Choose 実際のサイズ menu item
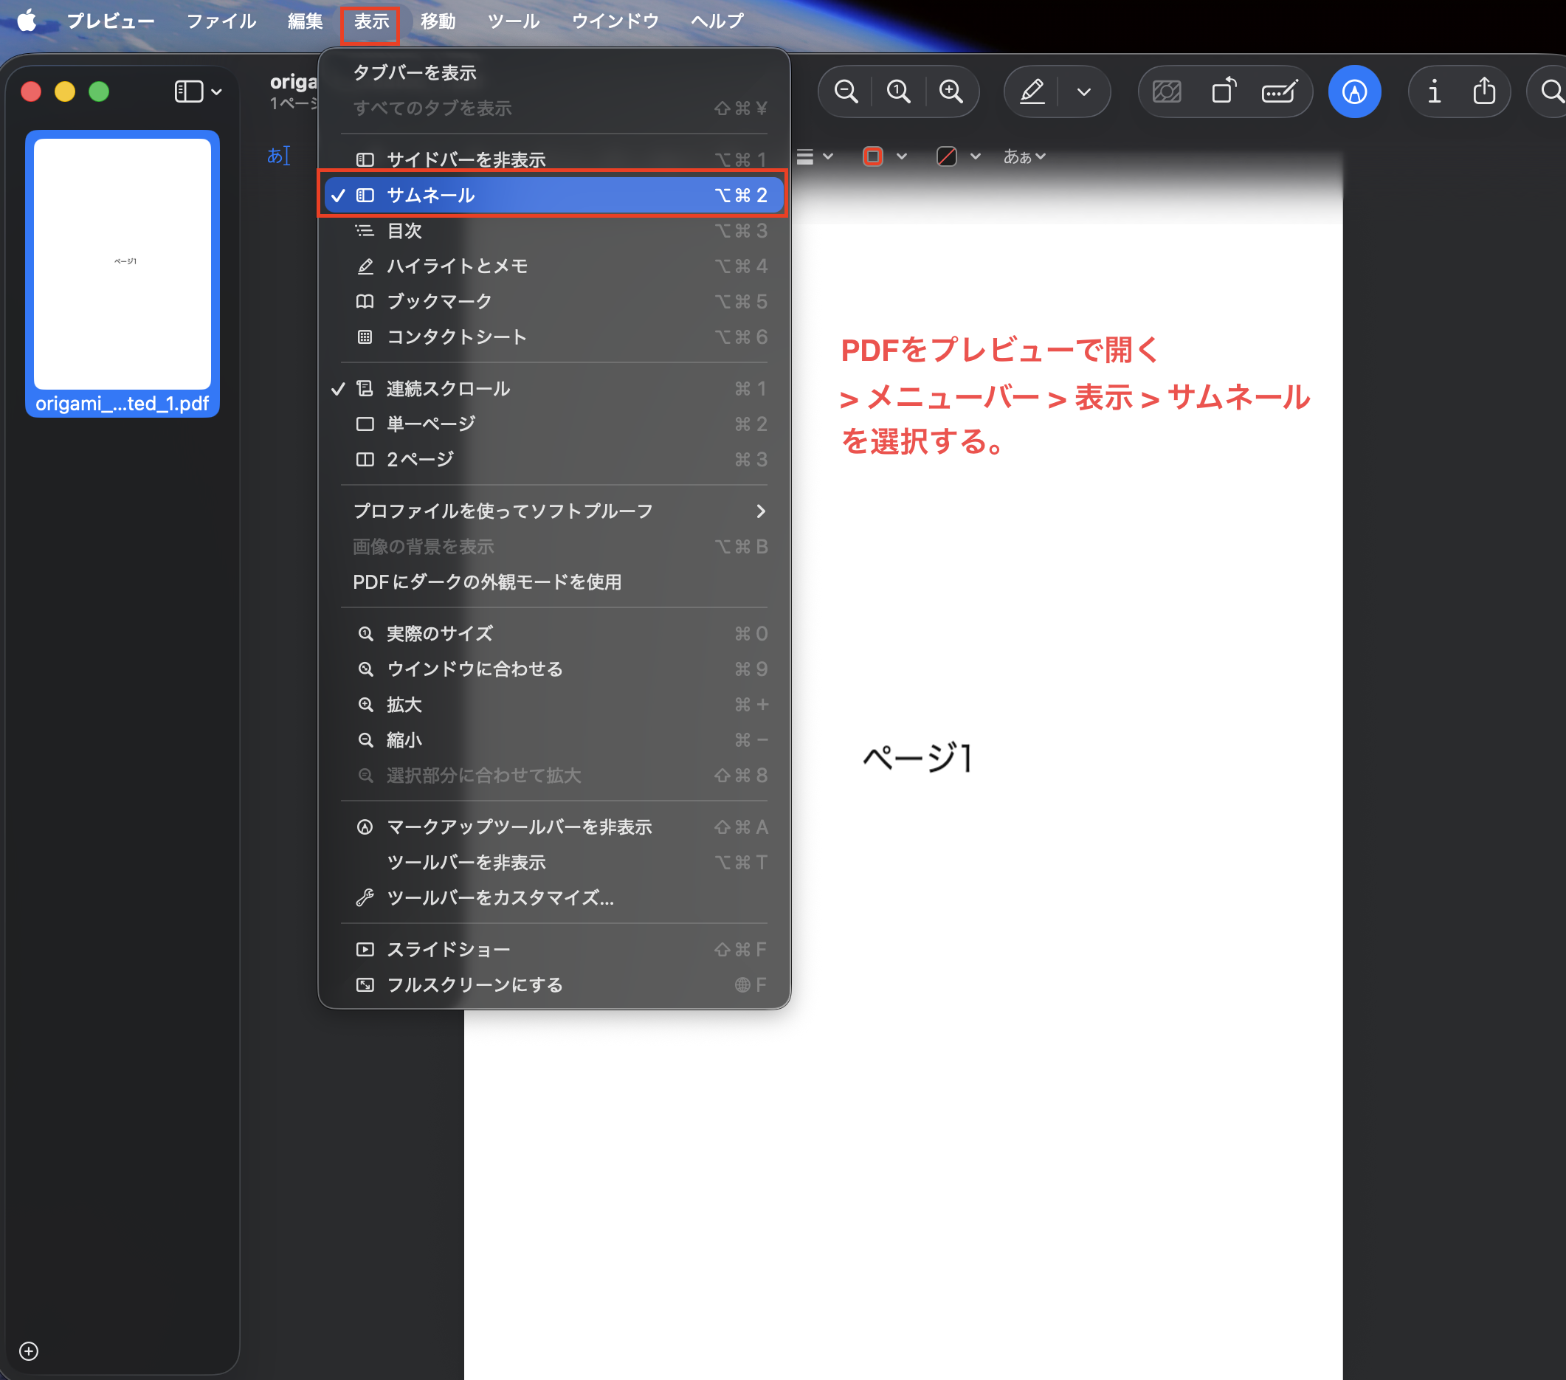This screenshot has width=1566, height=1380. (554, 634)
